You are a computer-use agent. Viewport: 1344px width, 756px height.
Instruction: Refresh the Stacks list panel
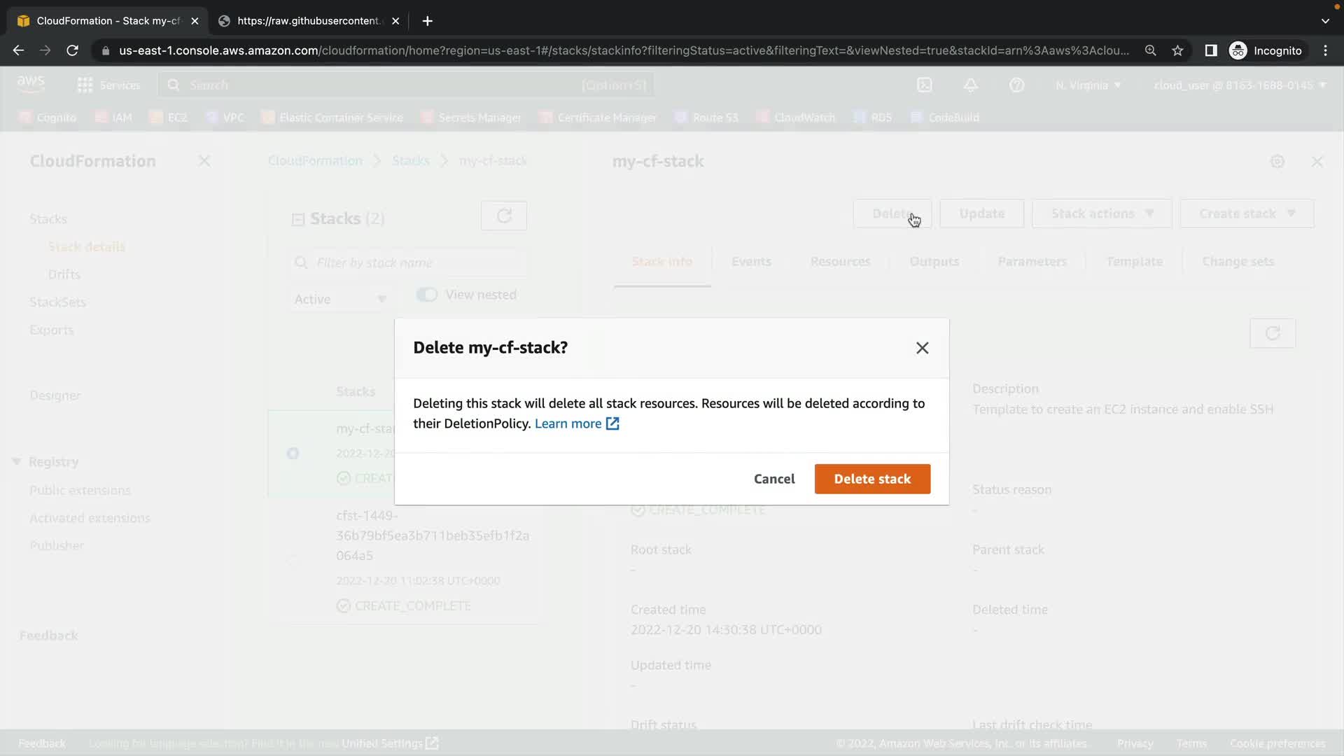pos(503,216)
